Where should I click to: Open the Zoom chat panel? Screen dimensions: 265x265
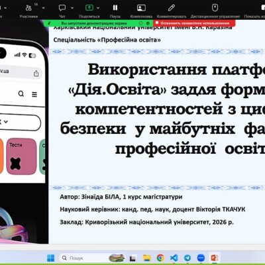[x=62, y=11]
